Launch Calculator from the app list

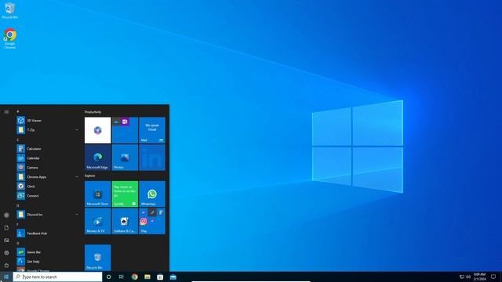click(x=48, y=149)
